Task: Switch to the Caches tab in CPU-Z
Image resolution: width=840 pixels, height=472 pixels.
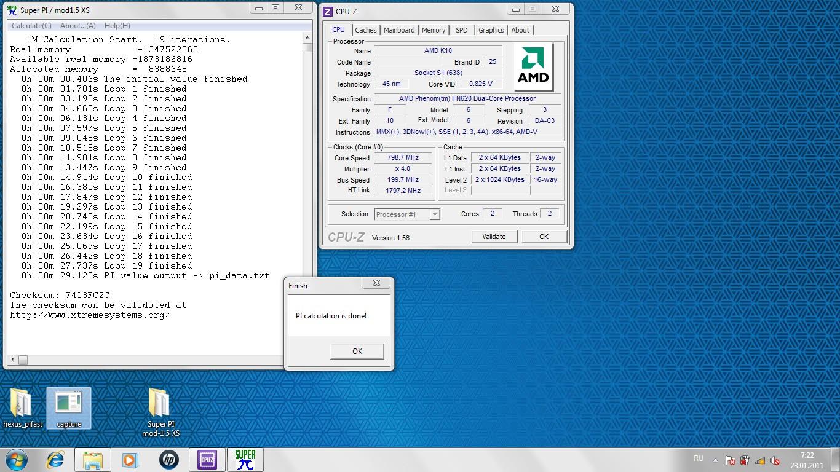Action: tap(366, 30)
